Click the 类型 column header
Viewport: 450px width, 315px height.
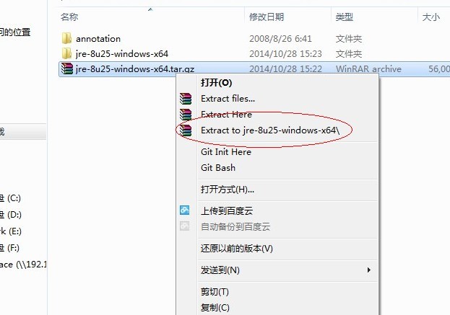[344, 17]
